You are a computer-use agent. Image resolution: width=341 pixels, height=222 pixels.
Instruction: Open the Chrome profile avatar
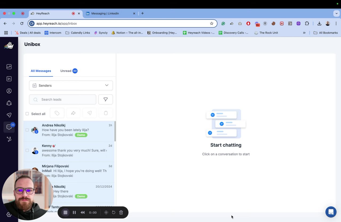pyautogui.click(x=328, y=23)
